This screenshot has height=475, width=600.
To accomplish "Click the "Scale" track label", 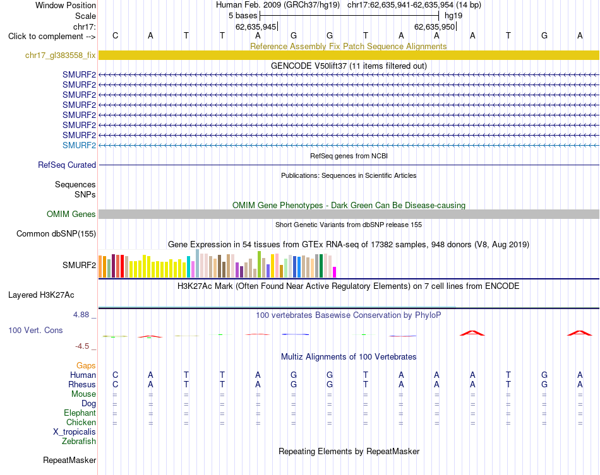I will [85, 16].
